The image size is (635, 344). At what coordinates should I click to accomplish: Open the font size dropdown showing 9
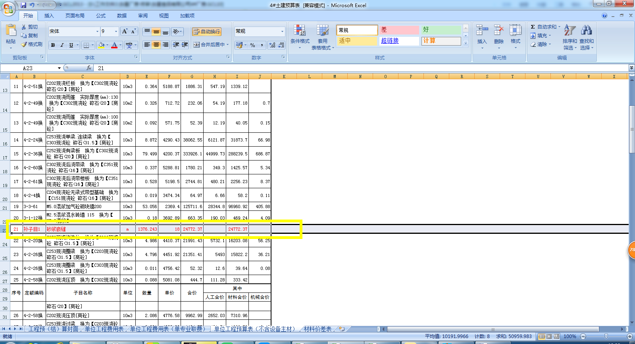(116, 31)
